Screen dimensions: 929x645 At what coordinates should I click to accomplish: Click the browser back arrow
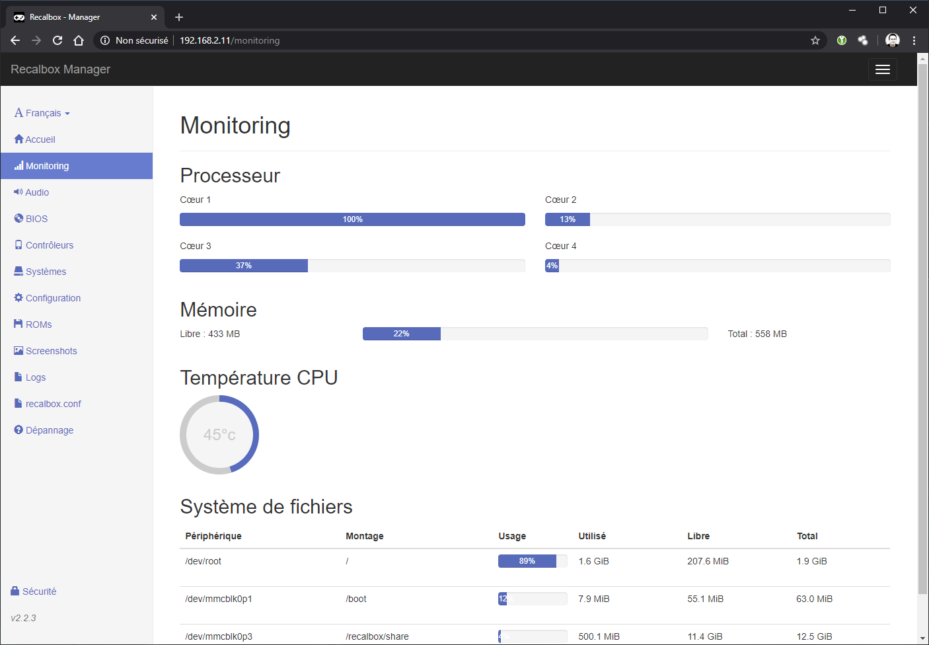[x=15, y=40]
